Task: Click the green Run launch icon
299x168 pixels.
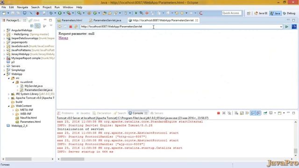Action: pos(60,13)
